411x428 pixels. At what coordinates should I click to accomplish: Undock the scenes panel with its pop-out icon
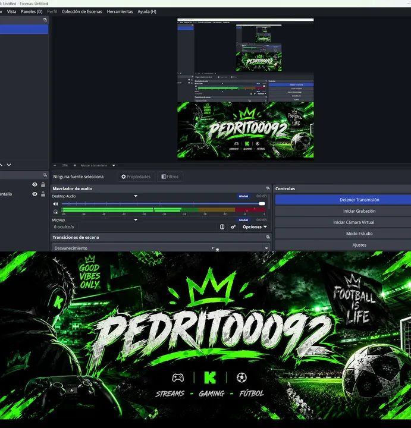click(x=45, y=20)
